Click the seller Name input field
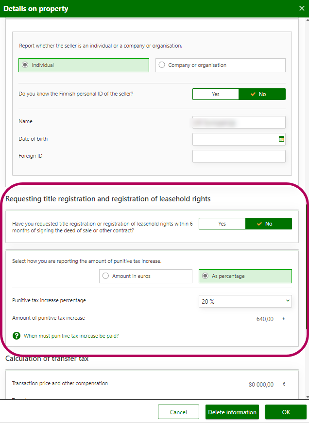This screenshot has height=423, width=309. (239, 122)
